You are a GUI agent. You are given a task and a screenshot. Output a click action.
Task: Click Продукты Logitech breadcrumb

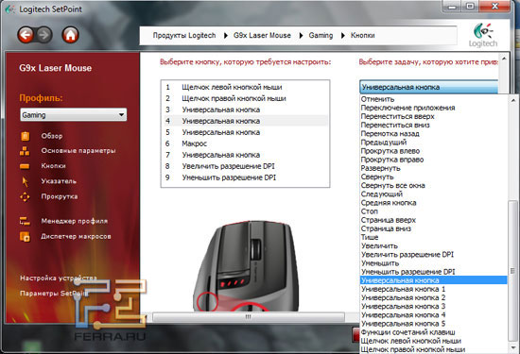pos(184,36)
